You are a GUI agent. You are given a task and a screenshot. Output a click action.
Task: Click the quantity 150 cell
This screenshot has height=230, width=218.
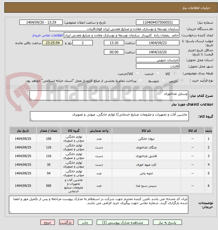pos(49,139)
